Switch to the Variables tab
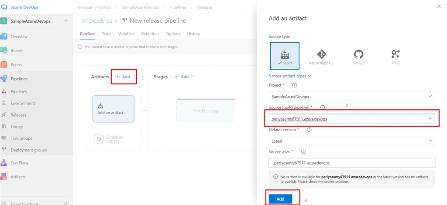This screenshot has height=205, width=447. pos(126,34)
